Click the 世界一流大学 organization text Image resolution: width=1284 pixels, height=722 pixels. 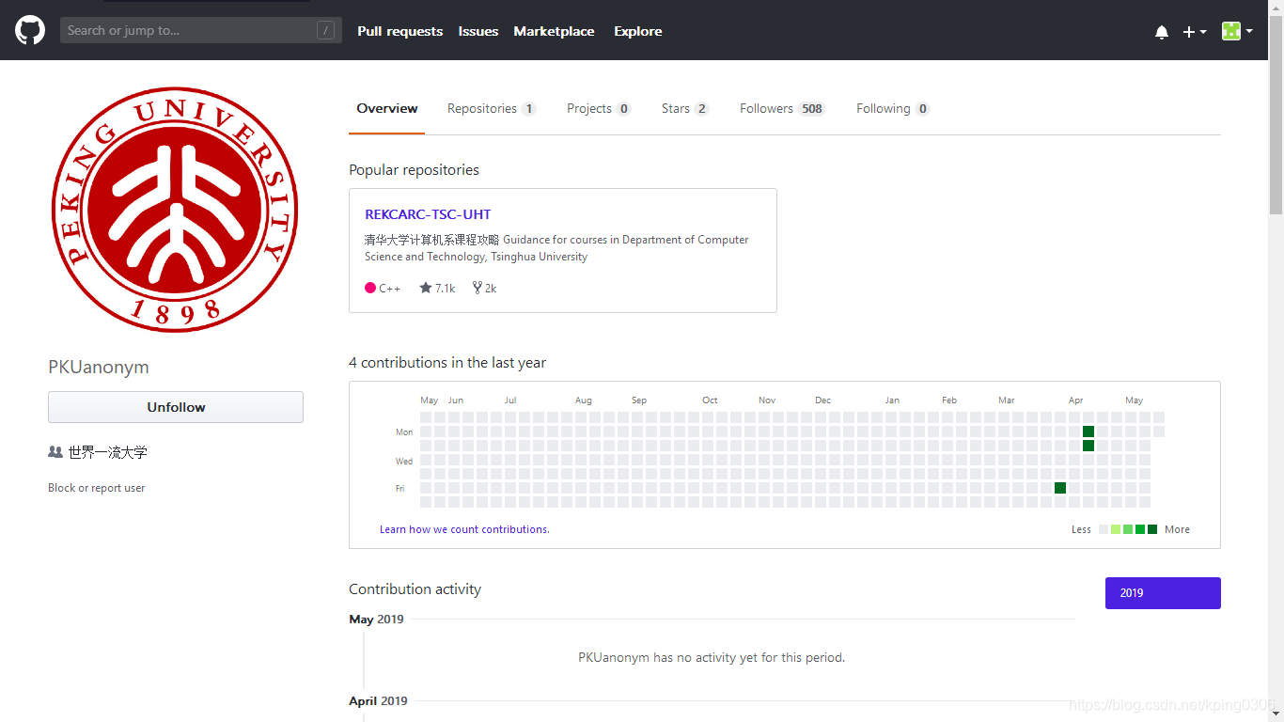tap(108, 452)
